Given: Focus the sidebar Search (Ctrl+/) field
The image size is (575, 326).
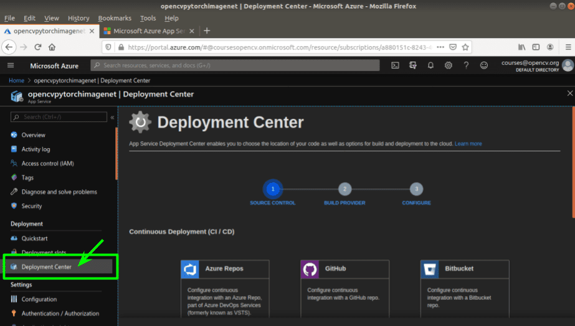Looking at the screenshot, I should pyautogui.click(x=59, y=117).
